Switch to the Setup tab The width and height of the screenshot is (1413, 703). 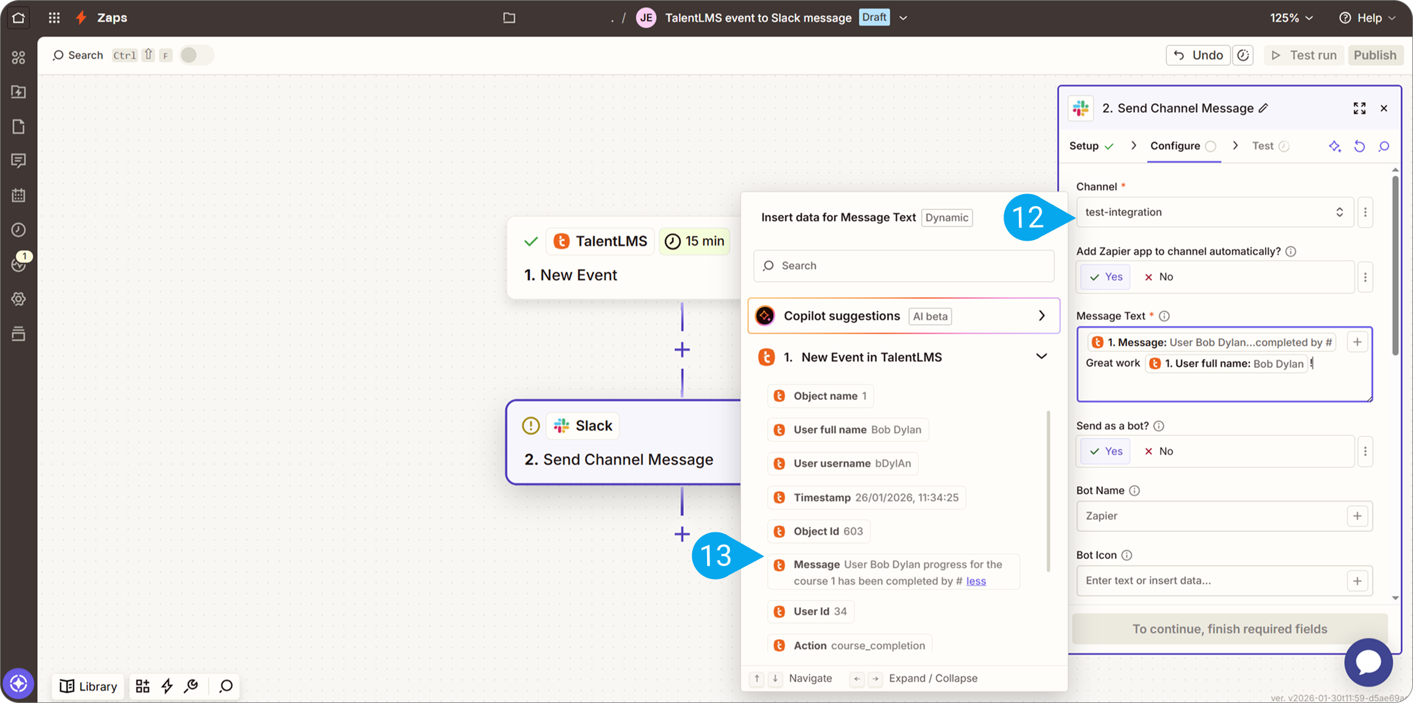coord(1084,146)
